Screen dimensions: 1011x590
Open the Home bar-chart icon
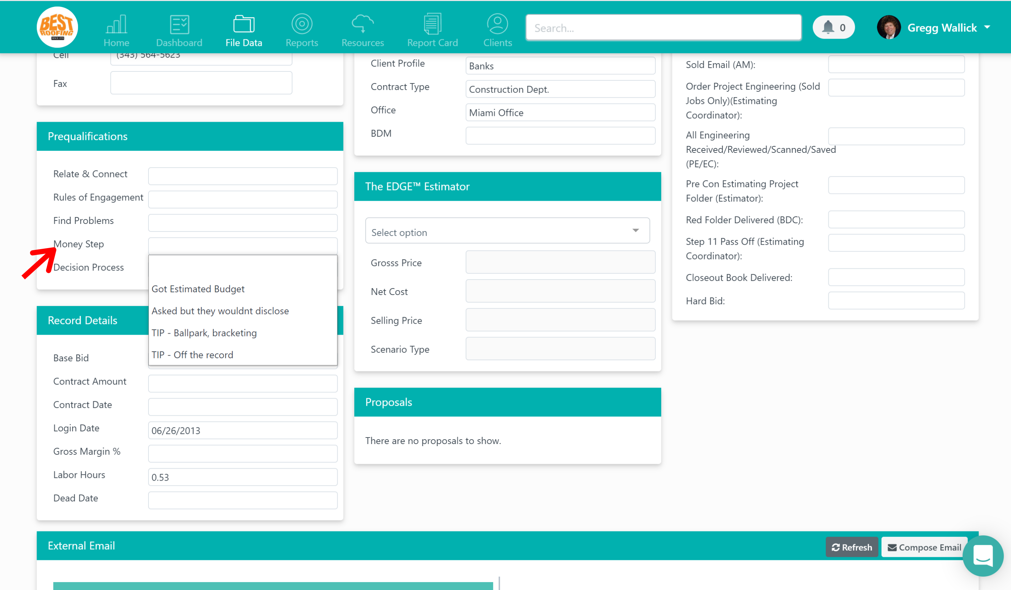[x=116, y=24]
